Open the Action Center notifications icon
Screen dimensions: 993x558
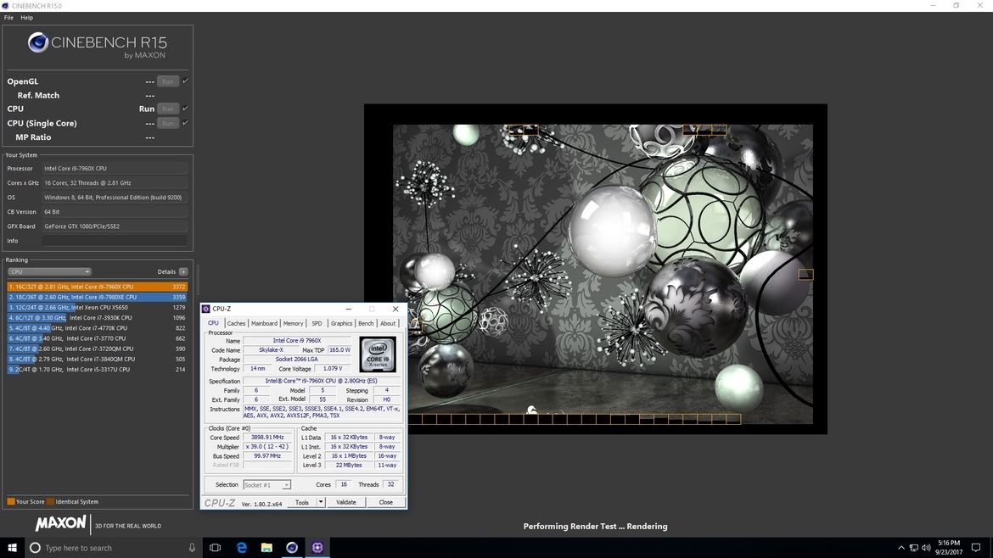[x=976, y=548]
